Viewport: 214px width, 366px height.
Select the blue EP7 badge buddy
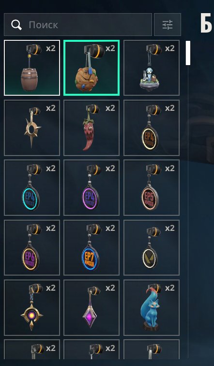(x=92, y=248)
